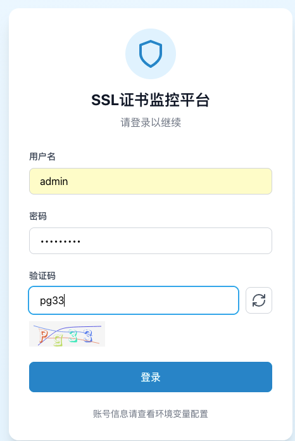
Task: Click the 请登录以继续 subtitle text
Action: [x=151, y=123]
